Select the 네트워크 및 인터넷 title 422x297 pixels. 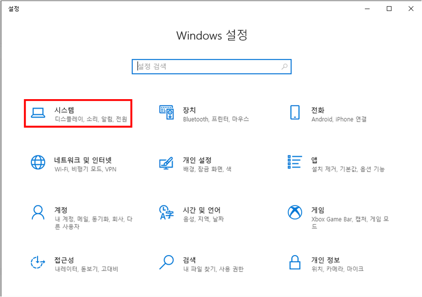pyautogui.click(x=83, y=160)
